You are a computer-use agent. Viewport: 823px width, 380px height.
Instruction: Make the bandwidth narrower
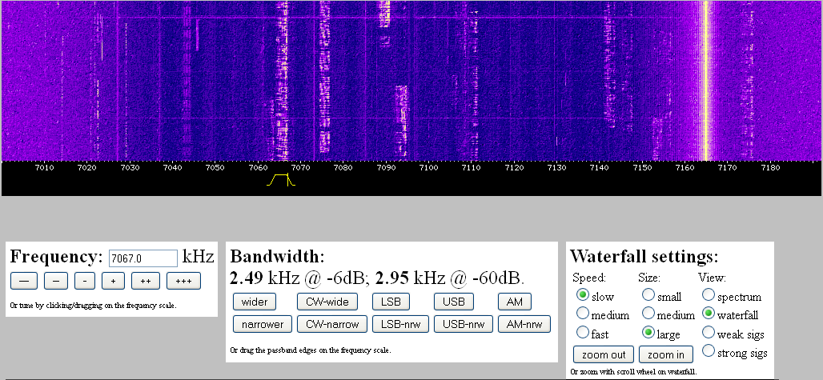point(263,325)
